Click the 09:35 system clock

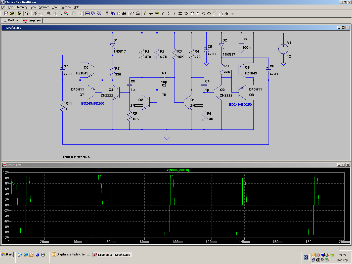tap(342, 255)
